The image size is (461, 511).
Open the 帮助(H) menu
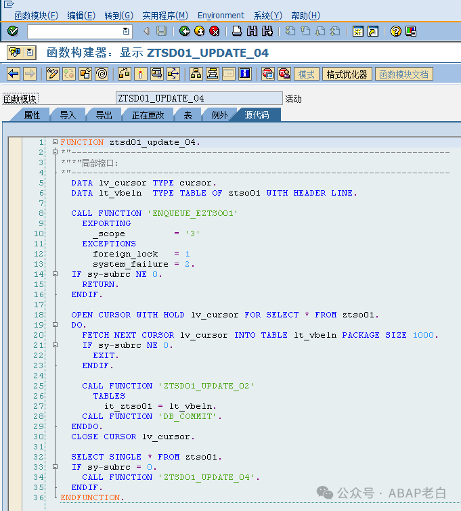point(305,16)
